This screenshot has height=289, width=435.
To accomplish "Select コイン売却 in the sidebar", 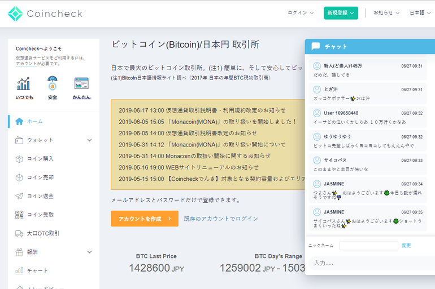I will pyautogui.click(x=40, y=177).
